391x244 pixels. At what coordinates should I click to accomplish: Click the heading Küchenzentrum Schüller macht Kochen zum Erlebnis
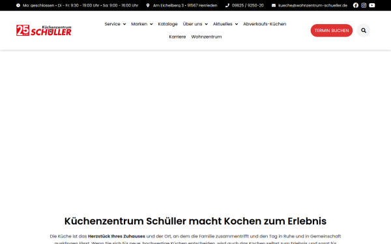195,221
